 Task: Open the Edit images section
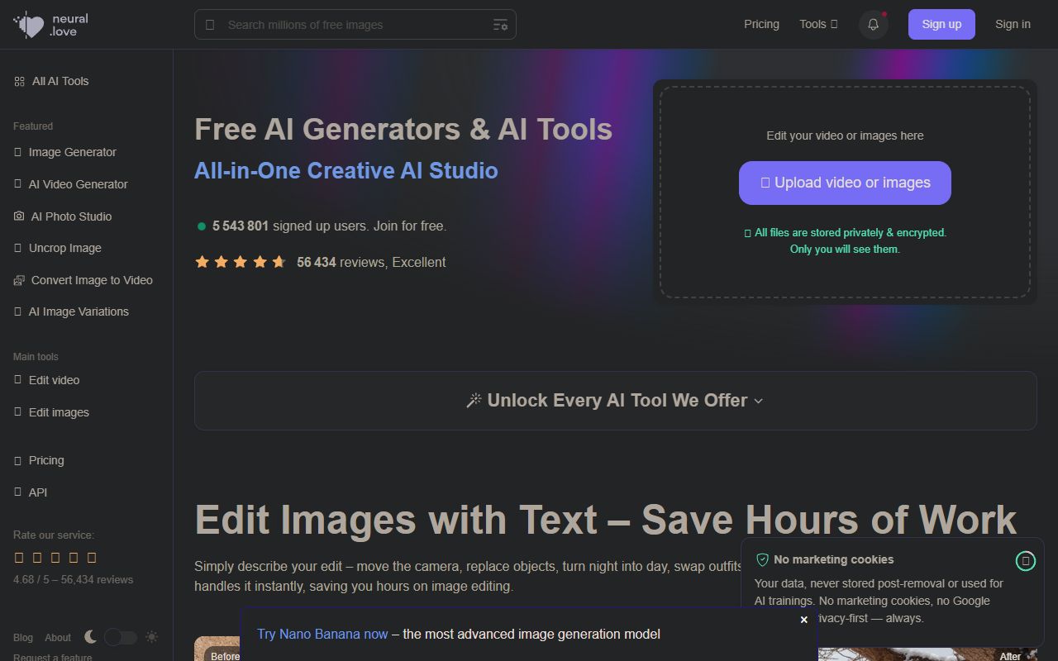tap(58, 412)
